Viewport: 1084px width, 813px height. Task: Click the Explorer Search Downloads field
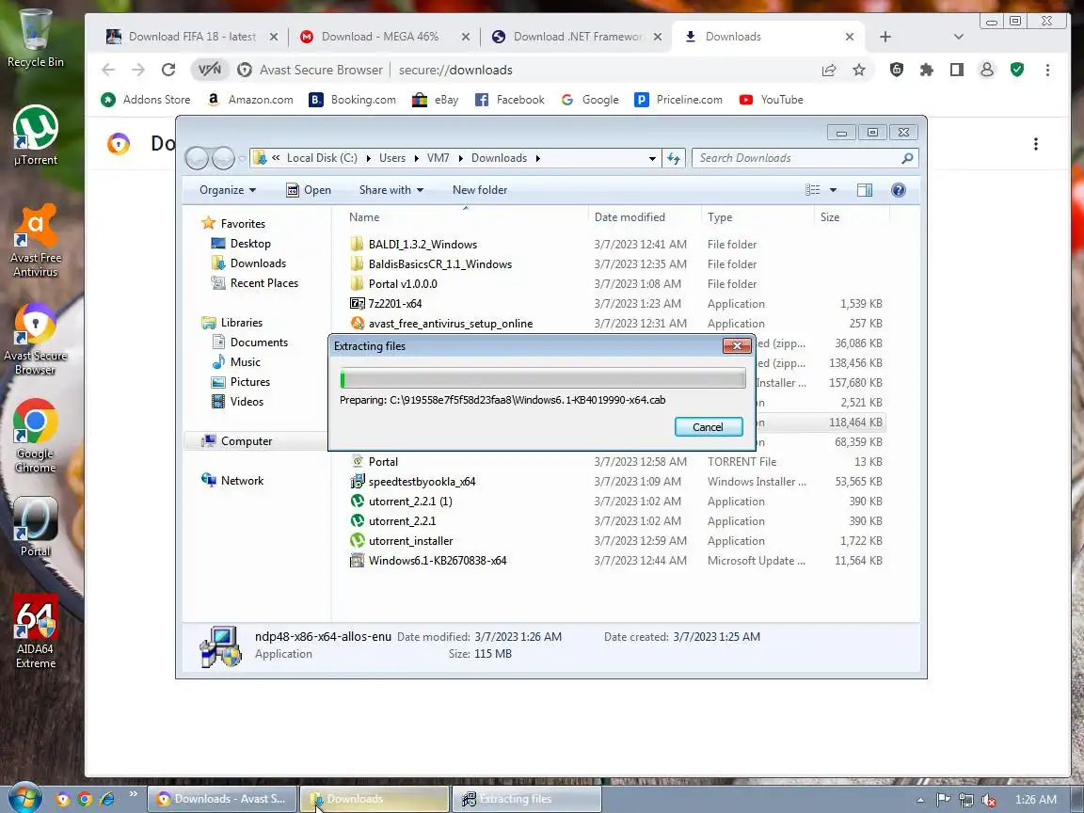click(x=805, y=158)
